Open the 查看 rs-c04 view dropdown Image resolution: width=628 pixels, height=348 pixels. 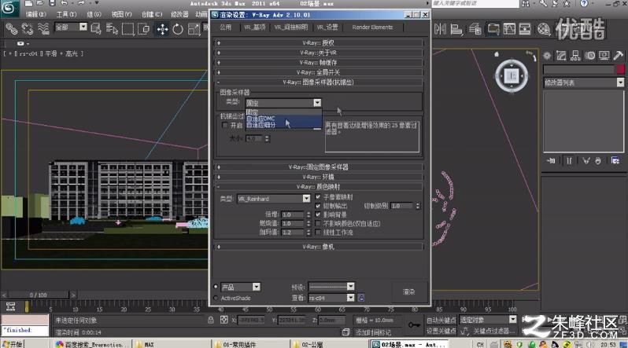pos(350,298)
